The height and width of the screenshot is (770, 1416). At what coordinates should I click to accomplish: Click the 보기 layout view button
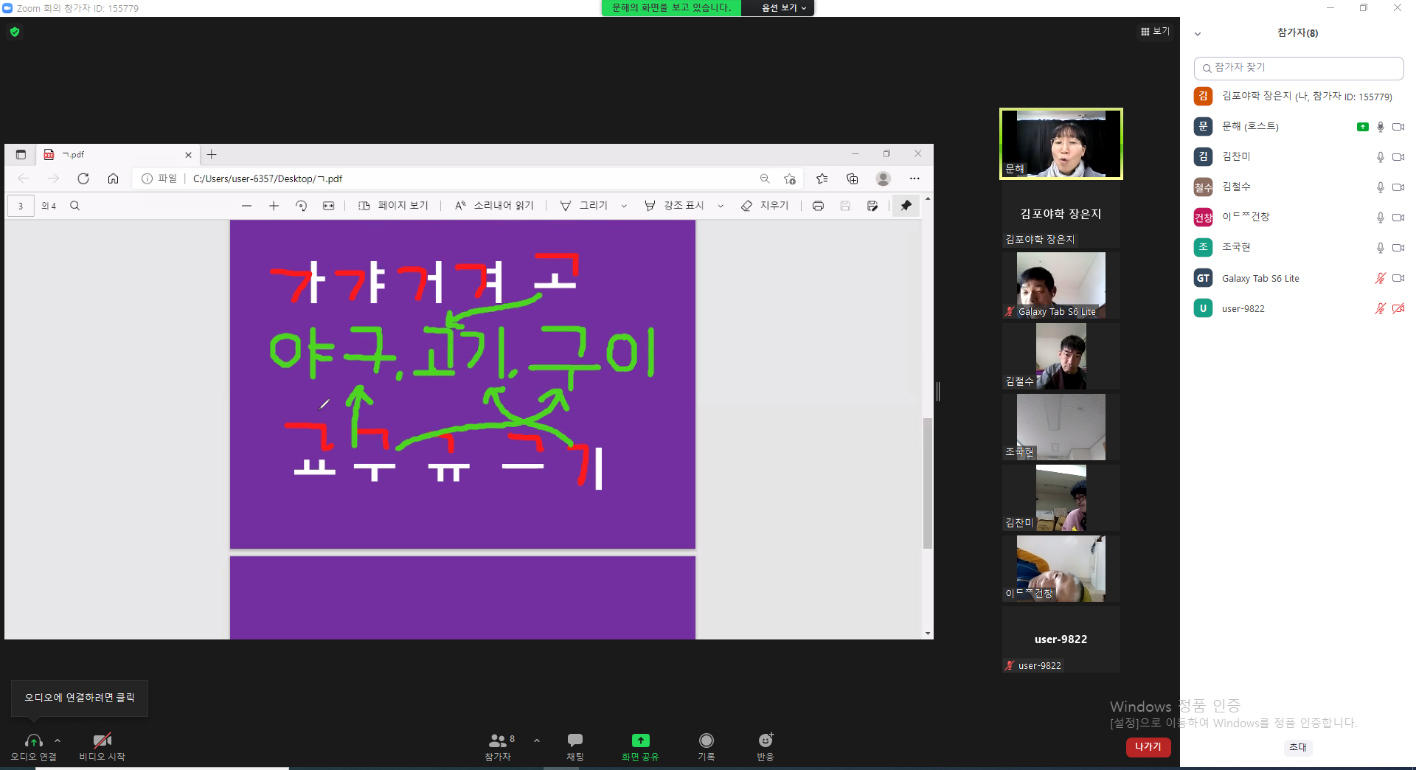[1155, 31]
